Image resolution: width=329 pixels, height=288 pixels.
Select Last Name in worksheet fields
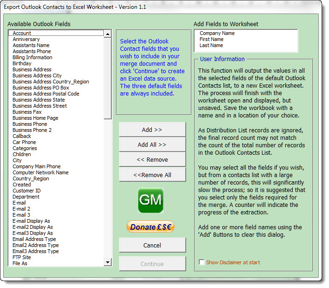click(246, 45)
